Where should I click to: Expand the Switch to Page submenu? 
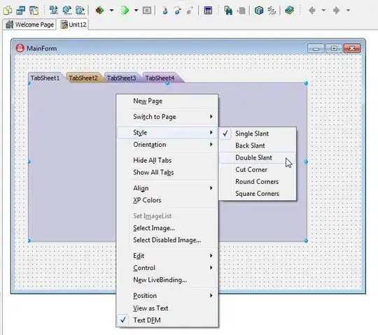click(x=167, y=117)
